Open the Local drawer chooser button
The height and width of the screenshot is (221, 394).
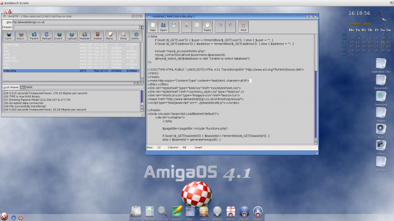(x=22, y=87)
